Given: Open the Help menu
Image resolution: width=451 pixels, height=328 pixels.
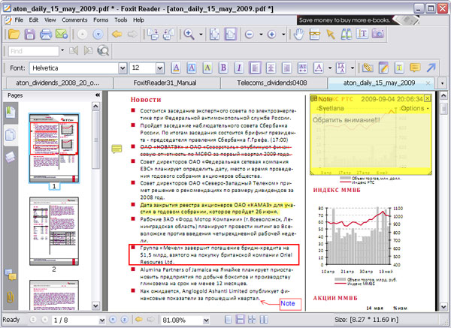Looking at the screenshot, I should (138, 20).
